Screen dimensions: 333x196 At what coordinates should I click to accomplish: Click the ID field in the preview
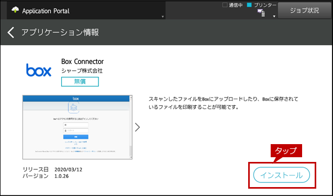(76, 125)
